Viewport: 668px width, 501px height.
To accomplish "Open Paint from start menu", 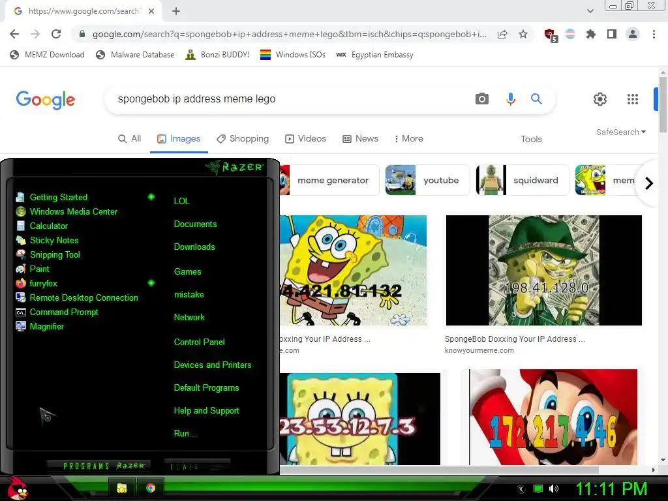I will (39, 269).
